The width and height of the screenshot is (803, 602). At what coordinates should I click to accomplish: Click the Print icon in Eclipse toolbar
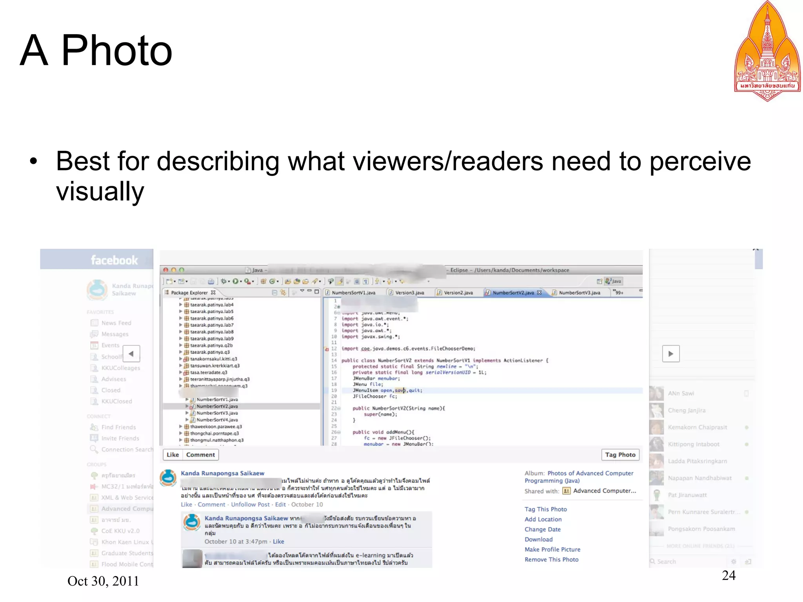[211, 281]
